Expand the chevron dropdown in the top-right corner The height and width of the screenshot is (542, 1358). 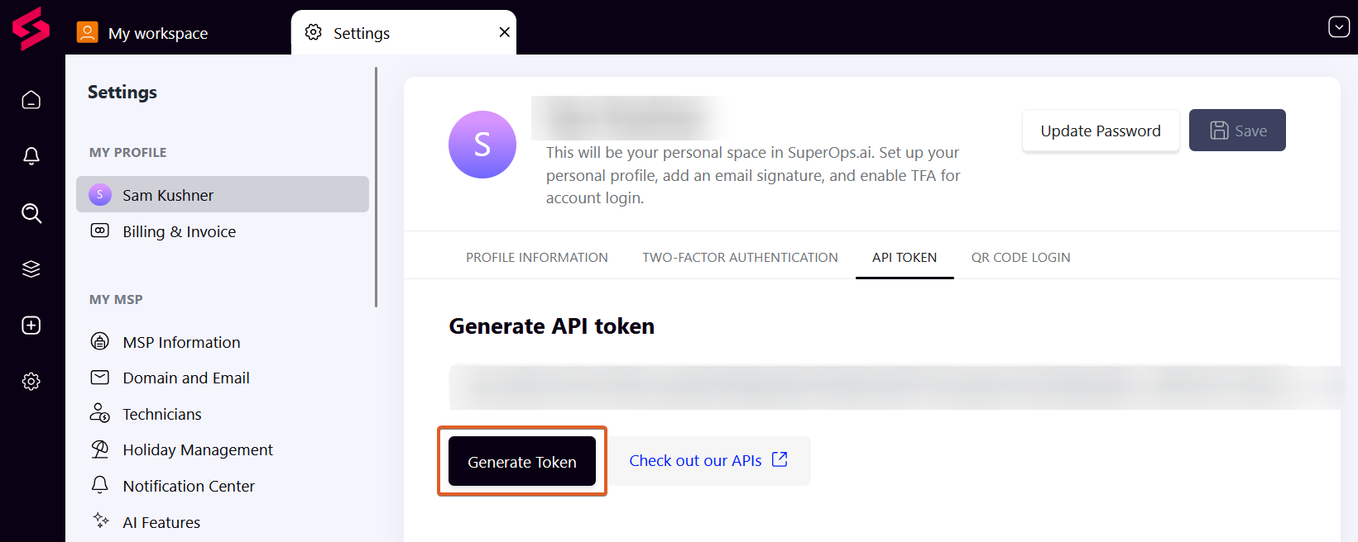point(1338,26)
